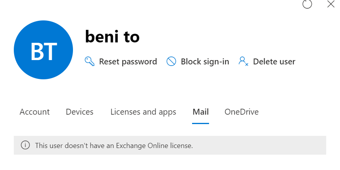Click the Block sign-in text label
The height and width of the screenshot is (170, 340).
(205, 62)
